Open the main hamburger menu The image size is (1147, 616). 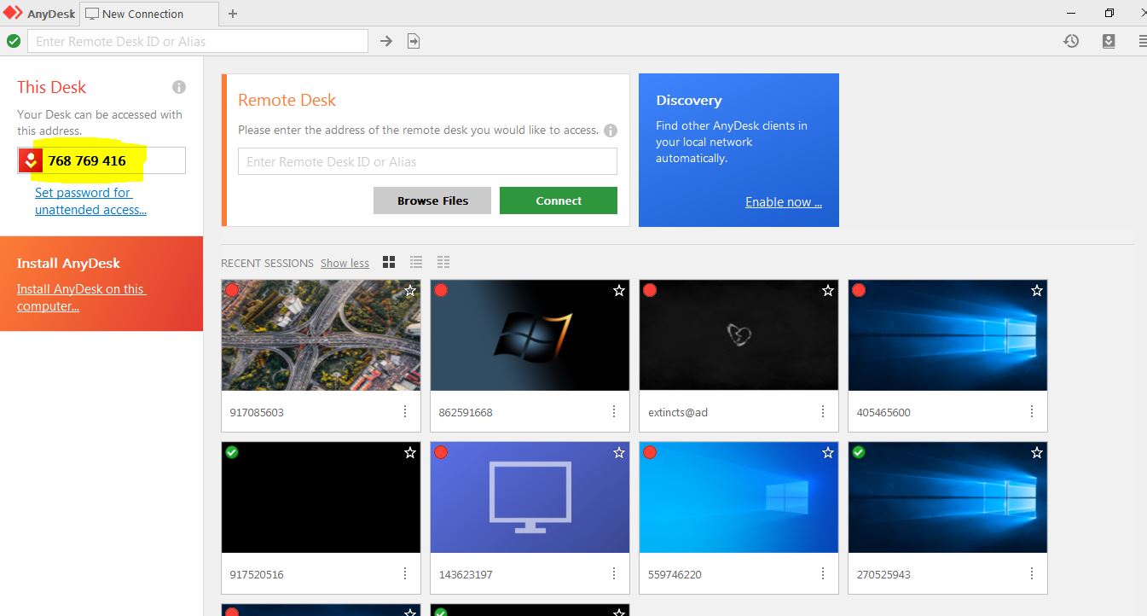(1143, 41)
